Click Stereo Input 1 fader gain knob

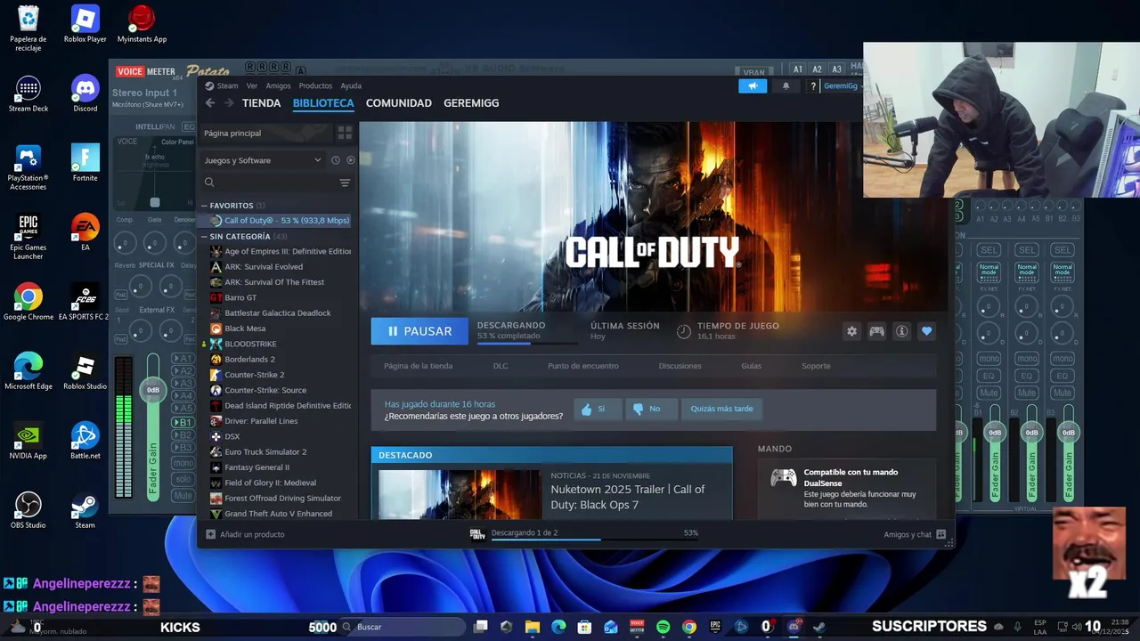tap(153, 390)
